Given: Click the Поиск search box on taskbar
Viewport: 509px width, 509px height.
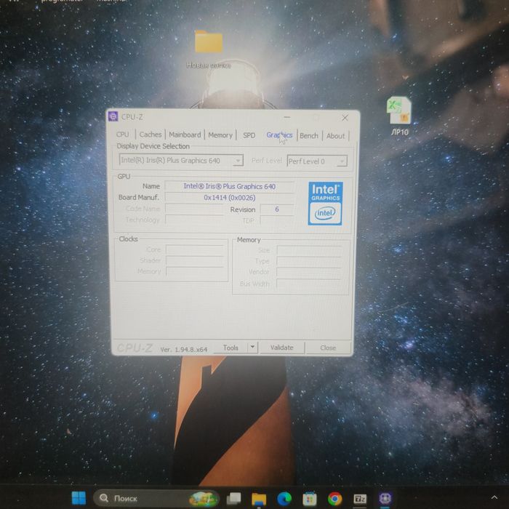Looking at the screenshot, I should tap(156, 498).
